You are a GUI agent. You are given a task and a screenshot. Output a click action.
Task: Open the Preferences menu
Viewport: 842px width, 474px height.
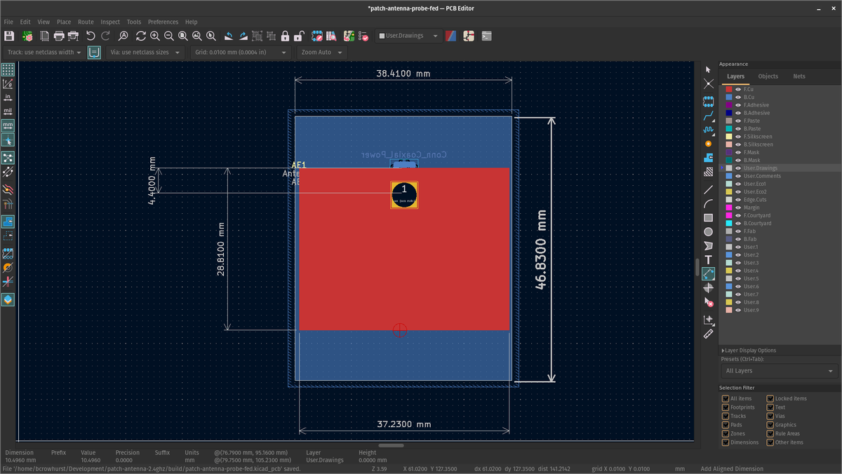[x=163, y=22]
